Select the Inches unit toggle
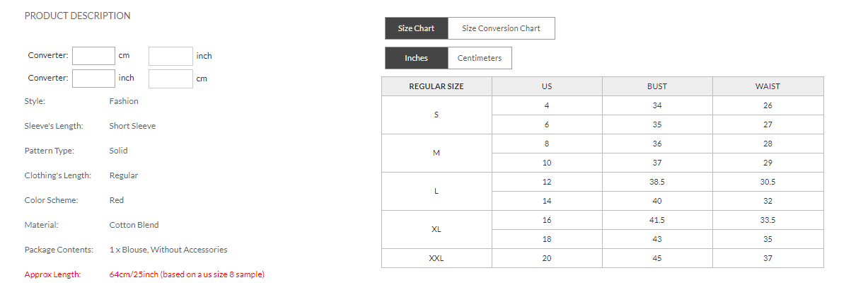 [416, 58]
